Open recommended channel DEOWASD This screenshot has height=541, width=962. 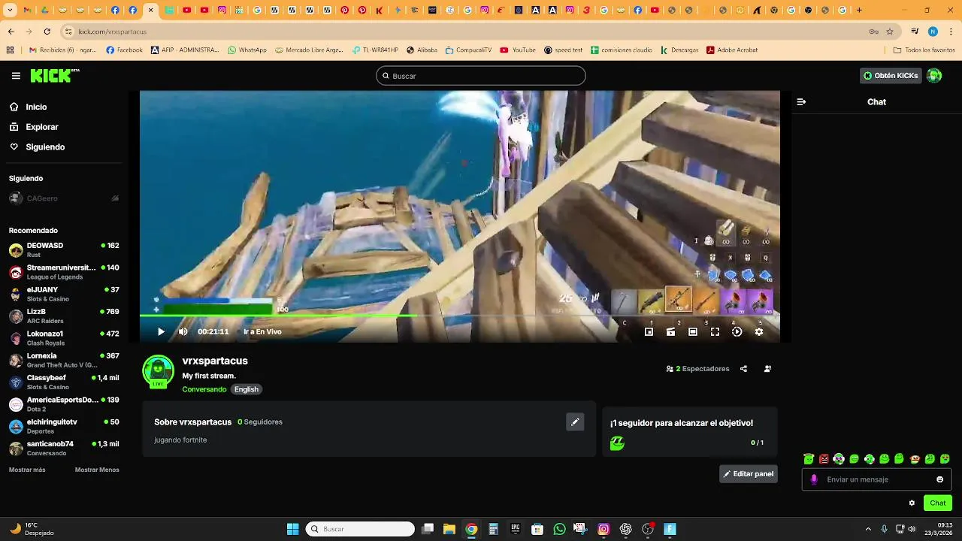click(64, 250)
